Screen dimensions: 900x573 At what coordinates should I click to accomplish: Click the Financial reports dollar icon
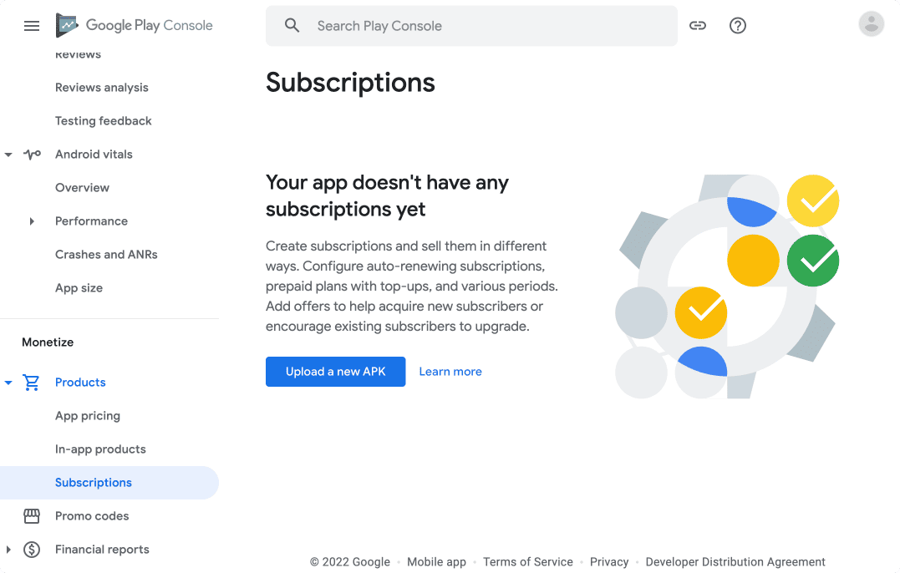click(32, 550)
